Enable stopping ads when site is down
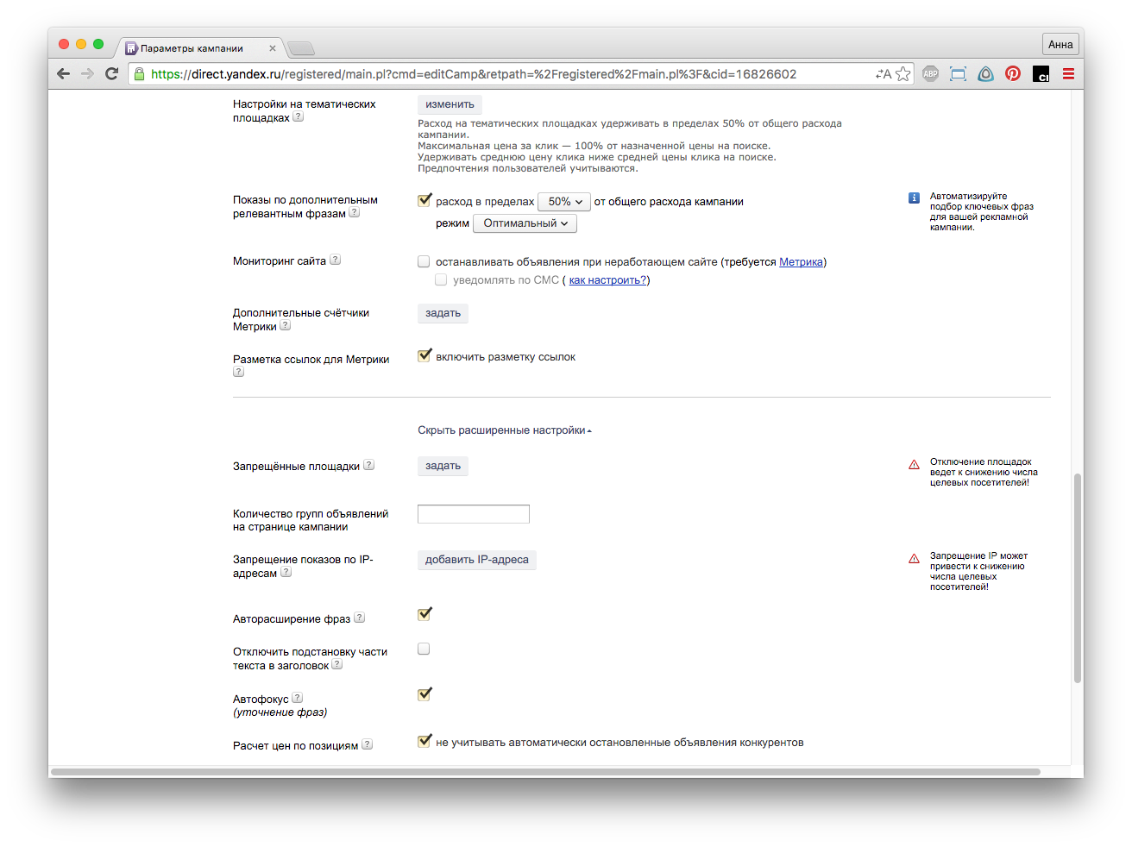Screen dimensions: 1132x847 [x=424, y=261]
